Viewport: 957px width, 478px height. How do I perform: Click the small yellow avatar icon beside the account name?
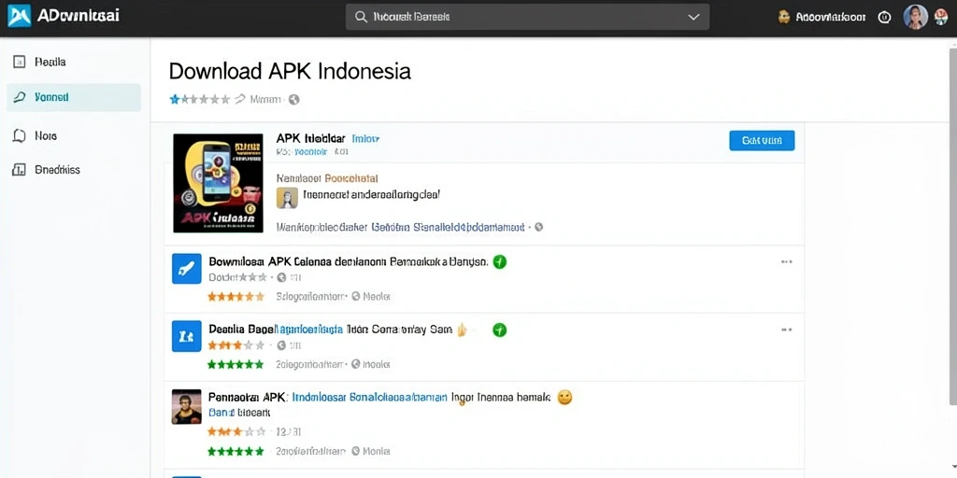[784, 17]
